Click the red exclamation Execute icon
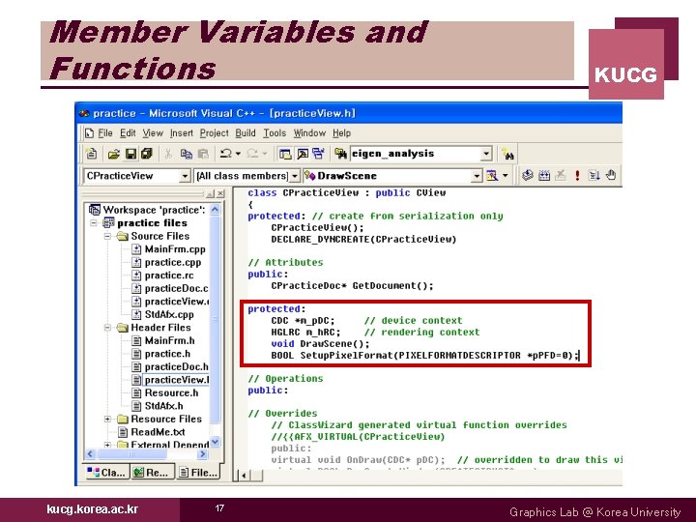 [x=577, y=175]
